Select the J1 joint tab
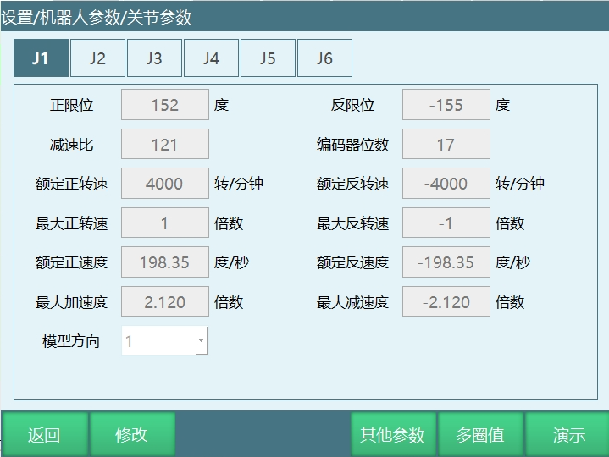Image resolution: width=609 pixels, height=457 pixels. 41,58
